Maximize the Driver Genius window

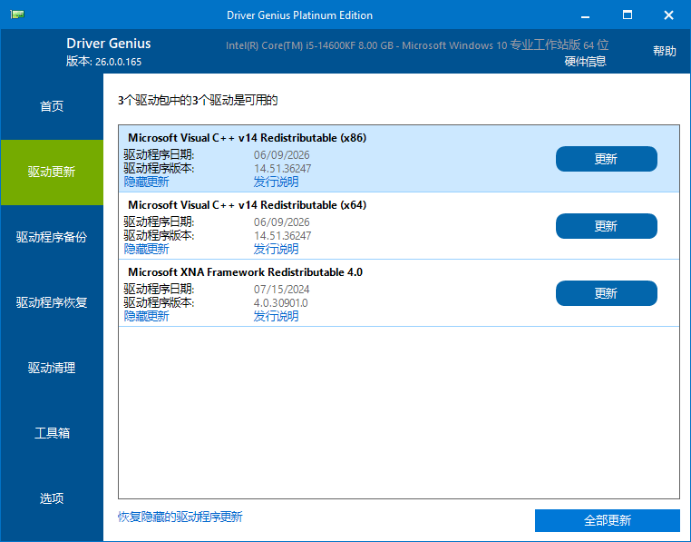[x=628, y=15]
